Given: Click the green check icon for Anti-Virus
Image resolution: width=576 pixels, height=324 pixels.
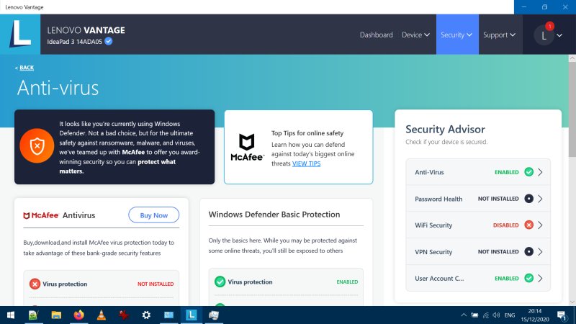Looking at the screenshot, I should pyautogui.click(x=528, y=172).
